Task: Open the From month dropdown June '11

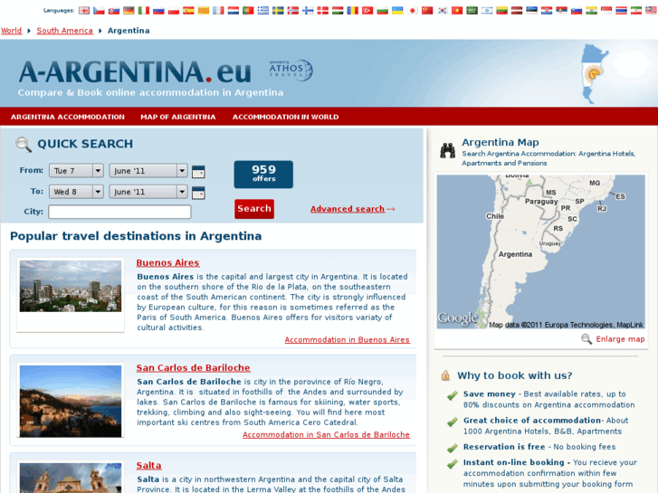Action: coord(148,171)
